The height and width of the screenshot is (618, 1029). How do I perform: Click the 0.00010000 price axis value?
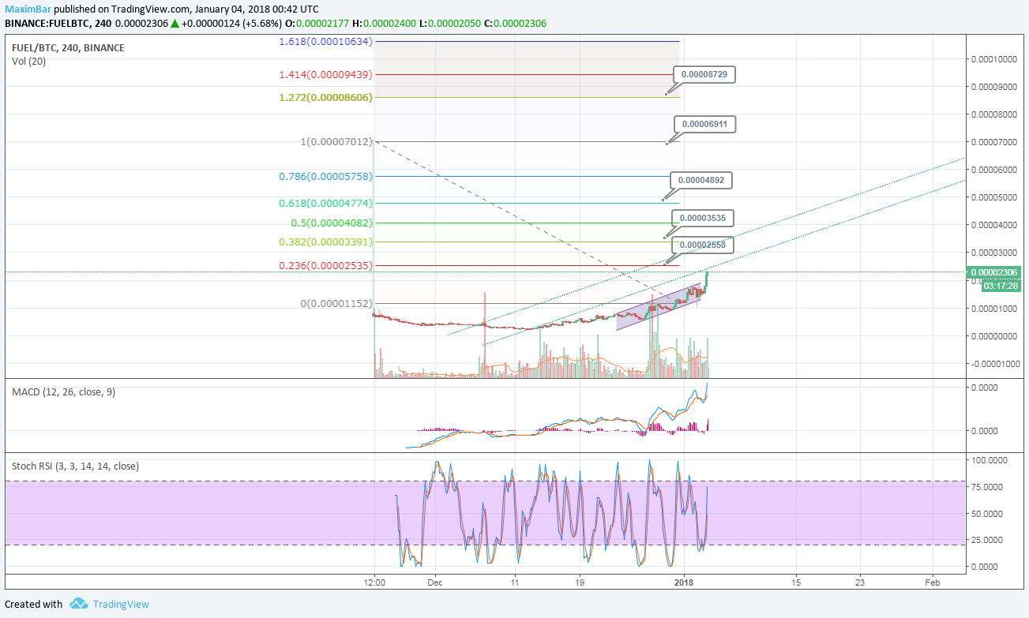[995, 58]
